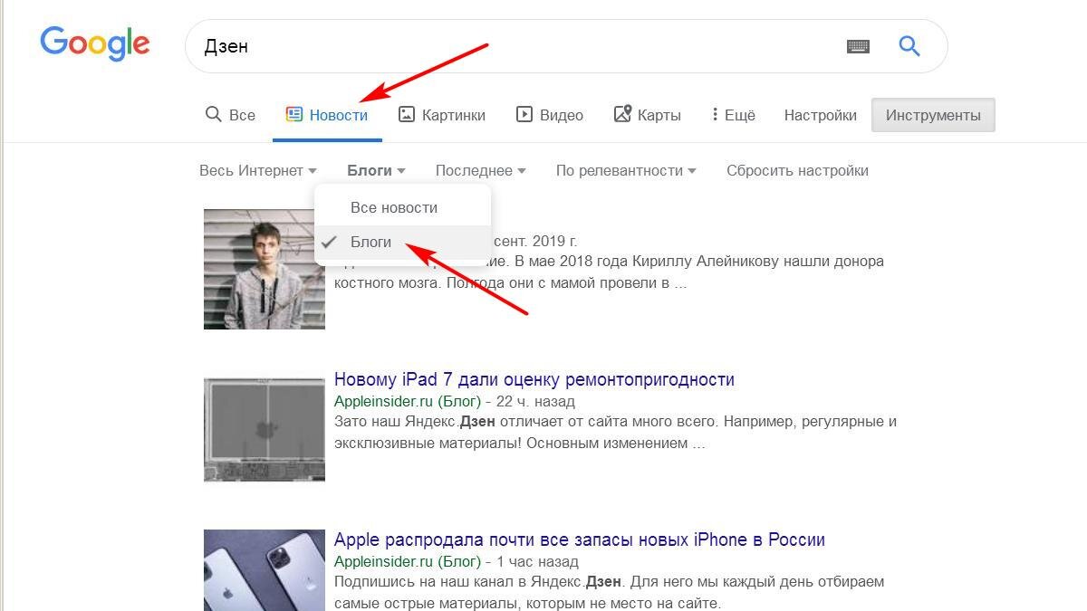Viewport: 1087px width, 611px height.
Task: Expand the Весь Интернет dropdown
Action: 258,170
